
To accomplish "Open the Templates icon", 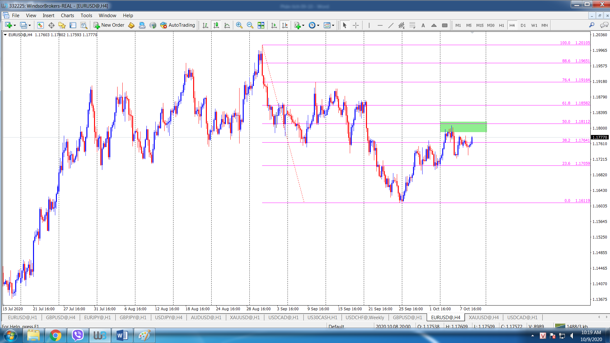I will point(327,25).
